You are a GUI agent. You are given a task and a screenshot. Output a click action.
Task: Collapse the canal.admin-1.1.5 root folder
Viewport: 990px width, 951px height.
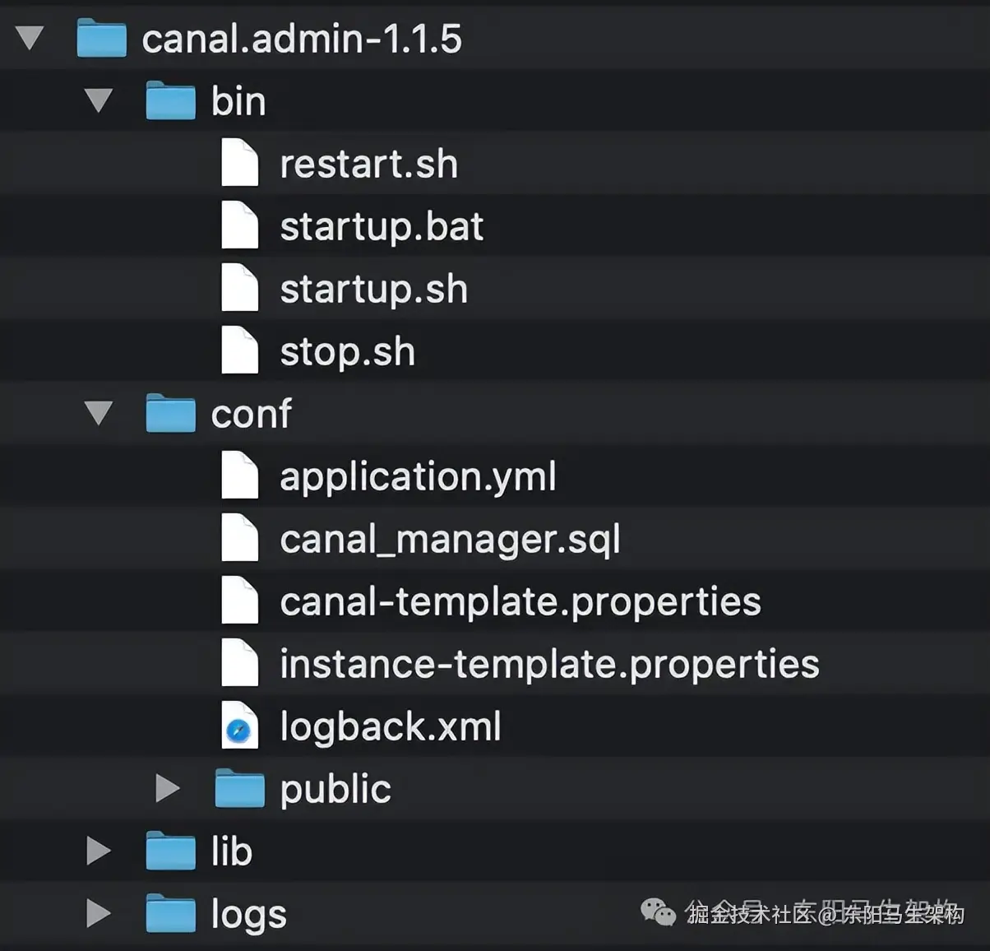30,38
